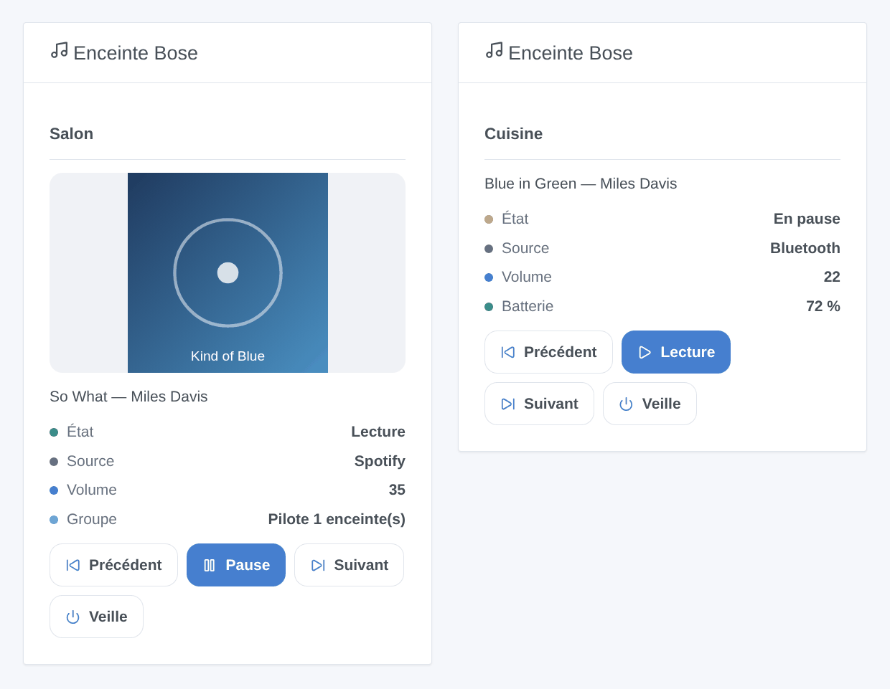The height and width of the screenshot is (689, 890).
Task: Put the Cuisine speaker in Veille mode
Action: tap(650, 404)
